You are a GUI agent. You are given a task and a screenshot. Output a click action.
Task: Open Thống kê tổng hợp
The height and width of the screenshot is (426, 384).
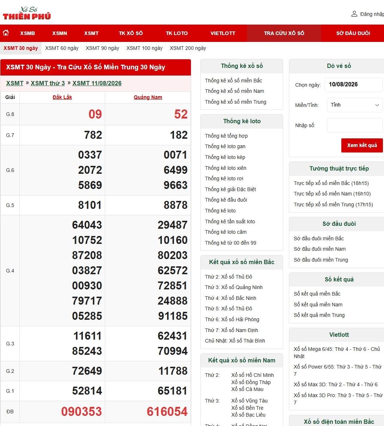(x=226, y=136)
